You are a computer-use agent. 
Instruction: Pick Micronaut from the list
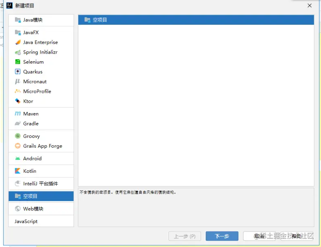[41, 82]
